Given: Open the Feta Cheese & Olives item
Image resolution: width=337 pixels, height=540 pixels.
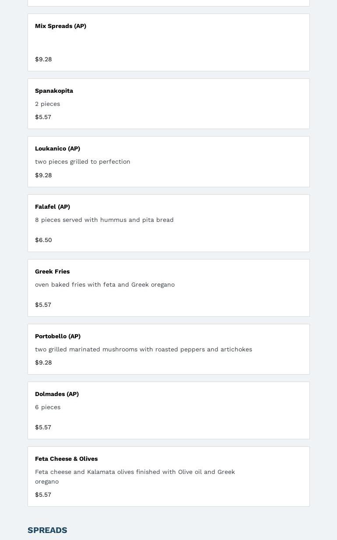Looking at the screenshot, I should pos(168,477).
